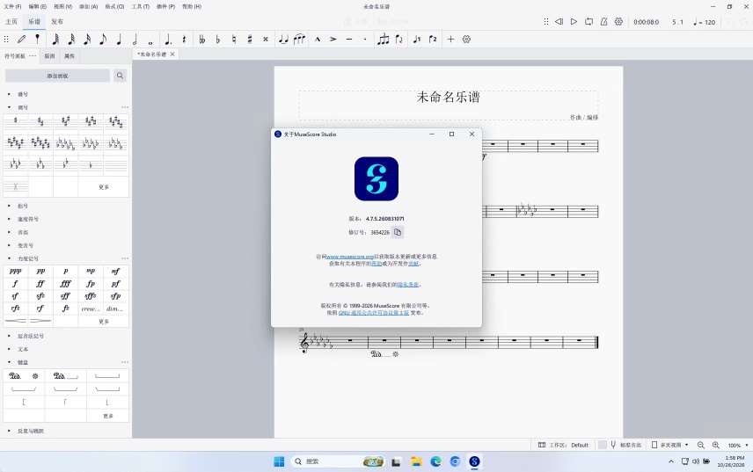
Task: Select voice 1
Action: [x=416, y=40]
